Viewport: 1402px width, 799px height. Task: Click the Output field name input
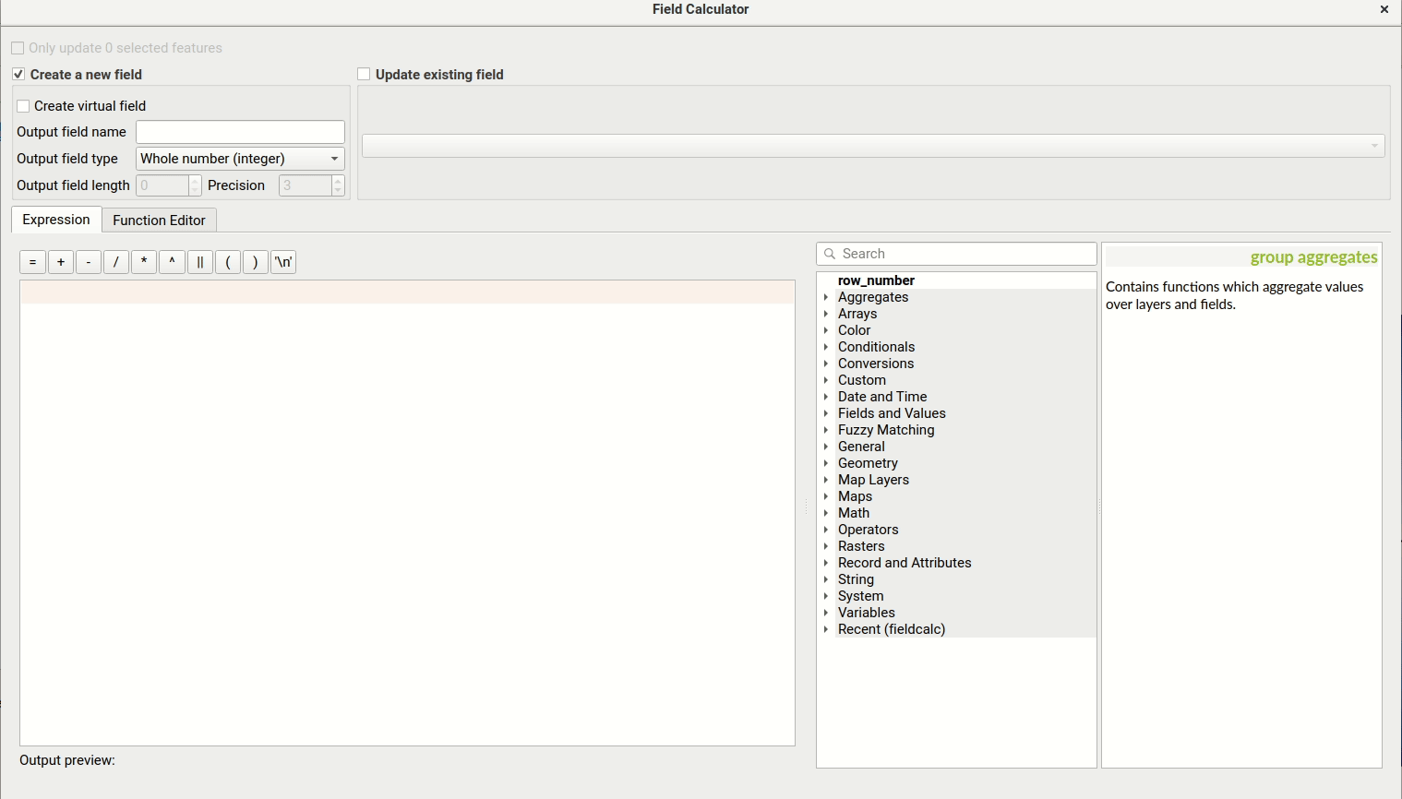(x=240, y=132)
